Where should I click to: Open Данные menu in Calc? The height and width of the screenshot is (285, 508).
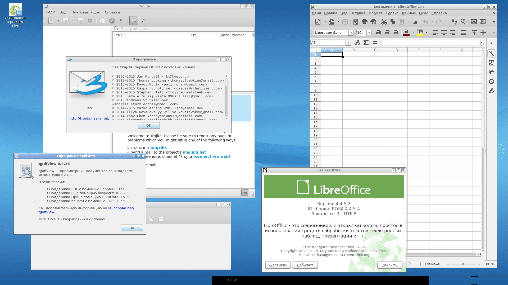pos(409,13)
